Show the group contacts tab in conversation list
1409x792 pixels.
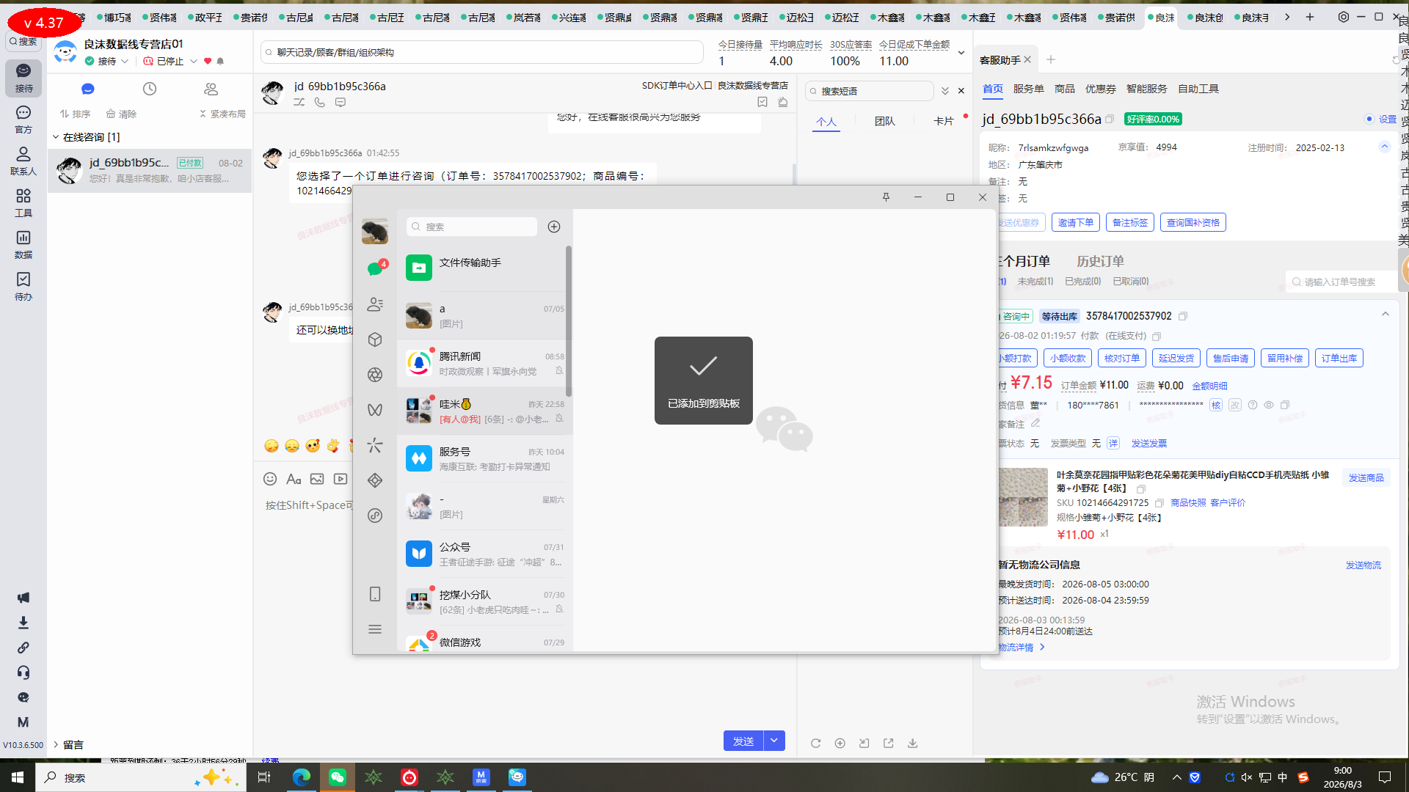click(211, 89)
